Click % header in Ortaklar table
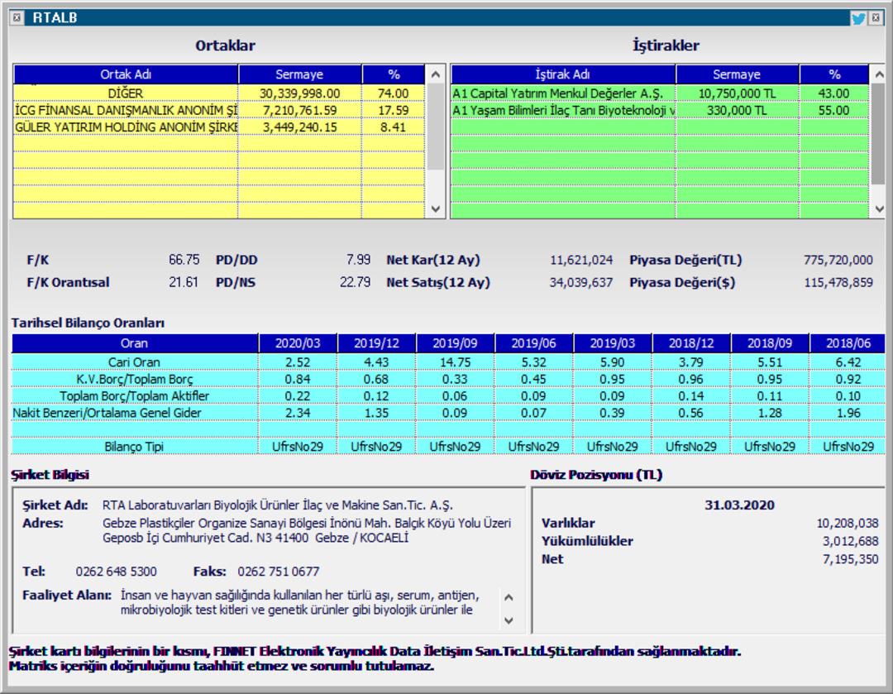Viewport: 893px width, 694px height. (x=394, y=74)
